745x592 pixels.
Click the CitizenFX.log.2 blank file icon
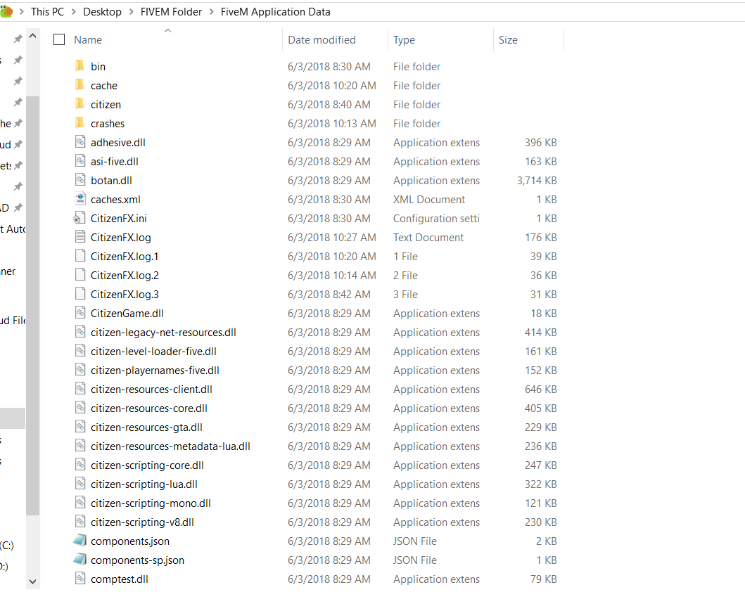coord(80,274)
